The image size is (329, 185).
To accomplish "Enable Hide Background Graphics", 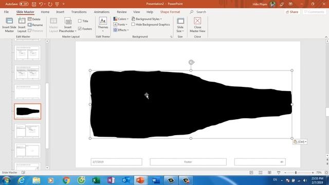I will 133,24.
